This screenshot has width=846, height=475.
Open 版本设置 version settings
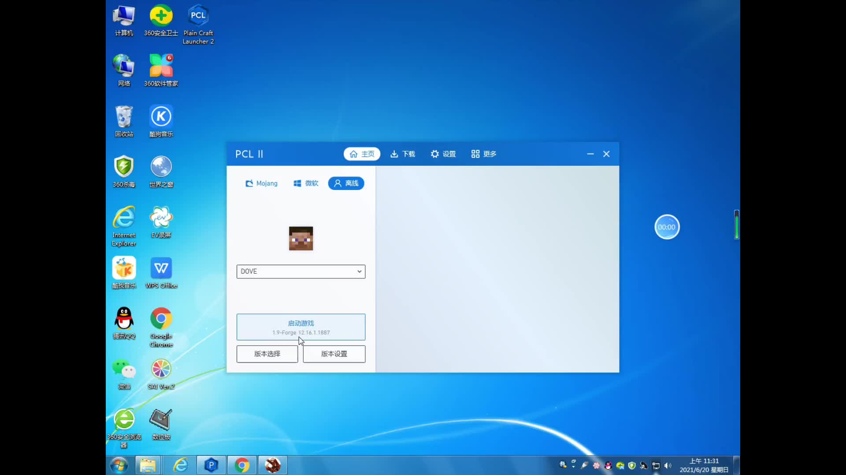pos(334,354)
